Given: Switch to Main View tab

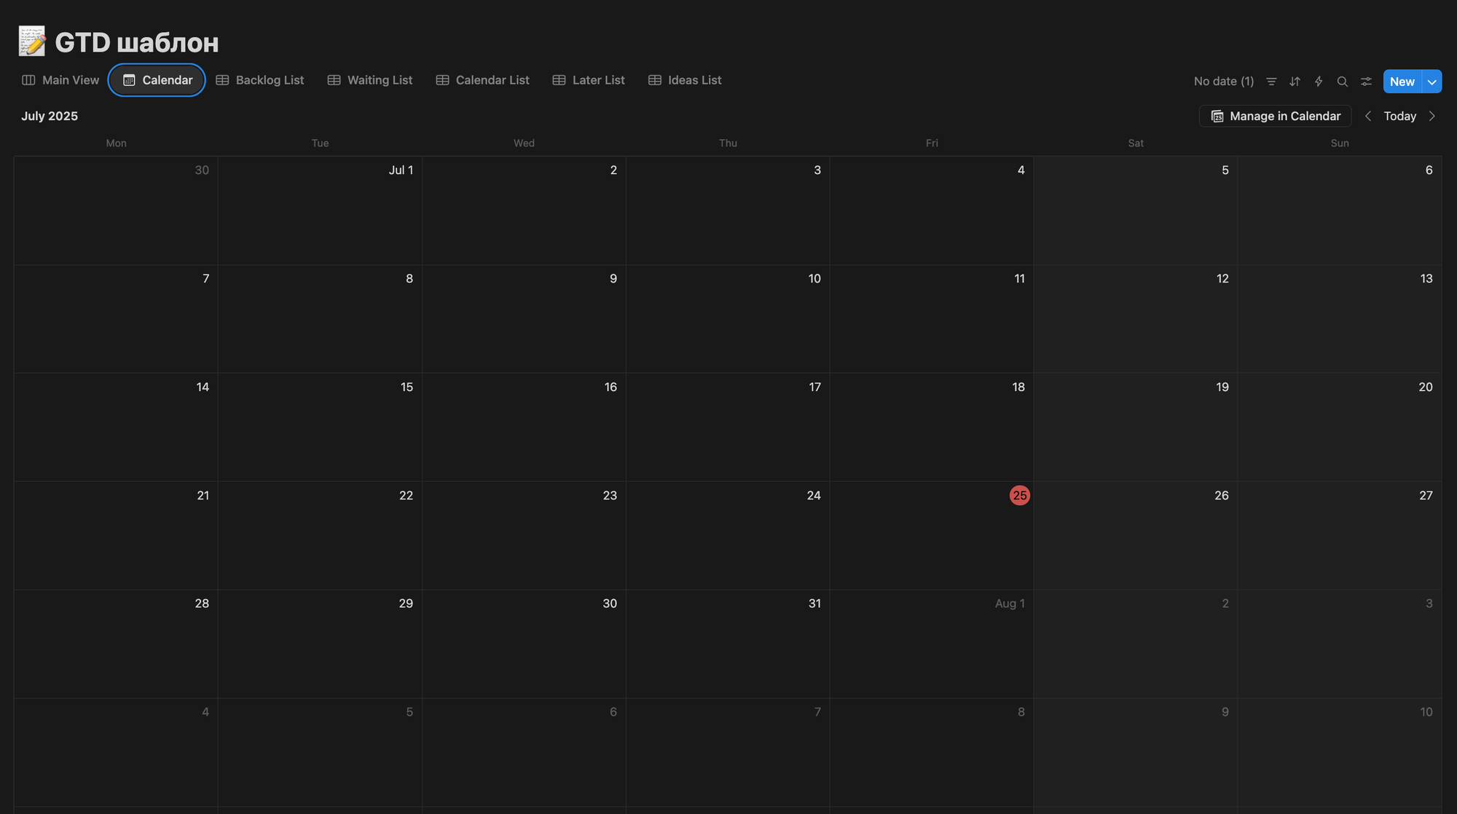Looking at the screenshot, I should click(60, 80).
